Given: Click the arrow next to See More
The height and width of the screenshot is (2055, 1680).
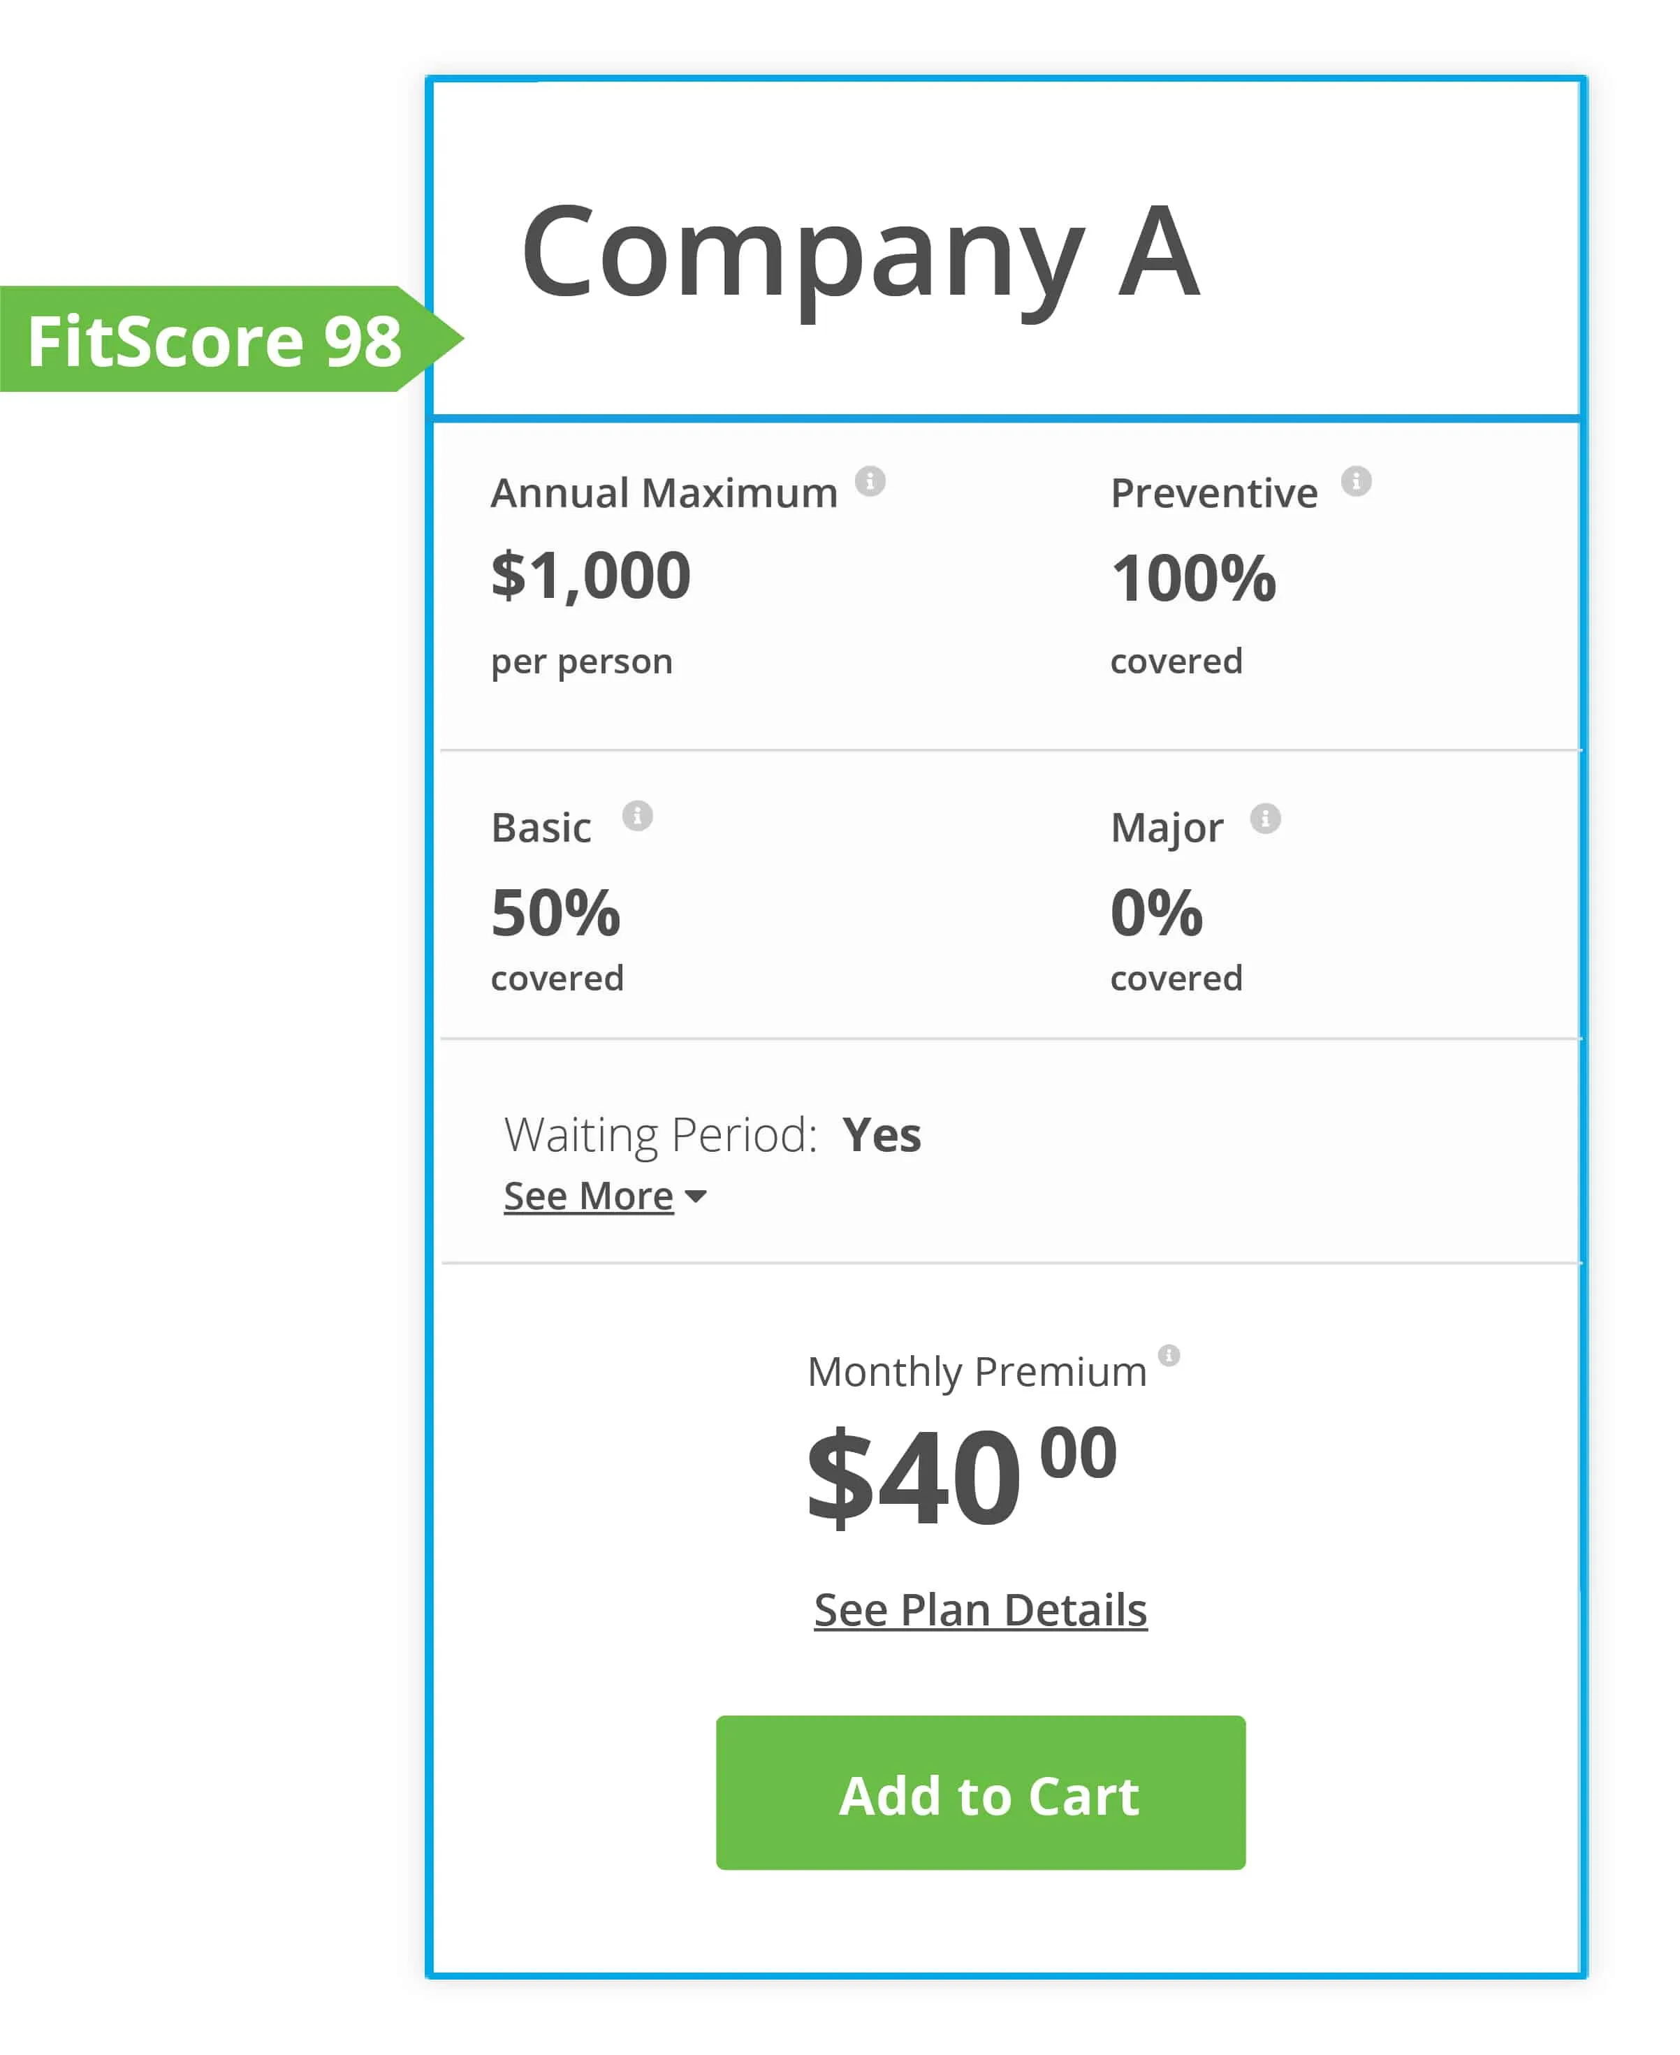Looking at the screenshot, I should click(x=695, y=1197).
